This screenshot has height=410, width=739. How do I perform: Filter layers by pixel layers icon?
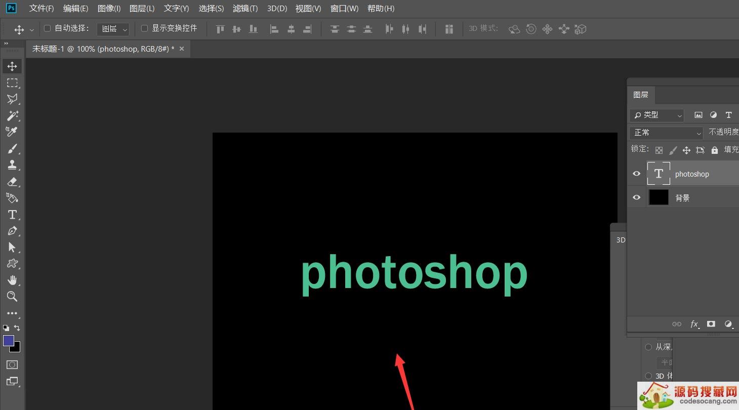click(699, 115)
